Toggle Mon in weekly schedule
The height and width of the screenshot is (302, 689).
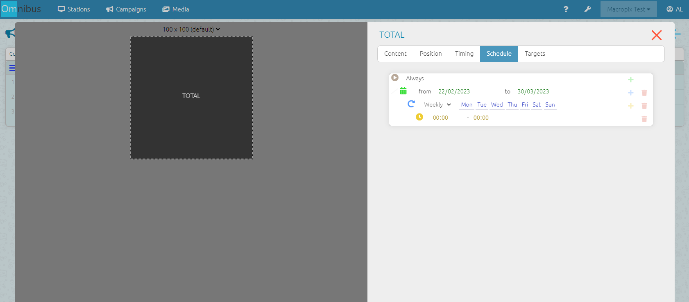[467, 105]
